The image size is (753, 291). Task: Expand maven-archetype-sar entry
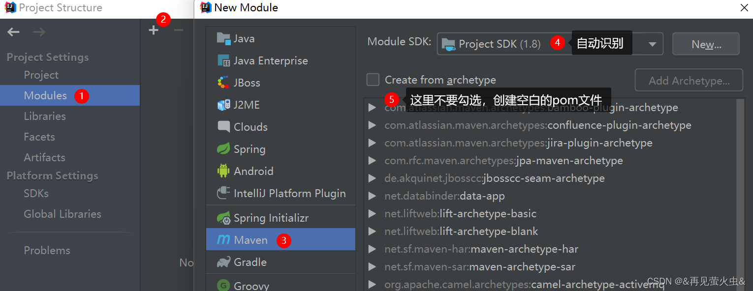click(373, 267)
